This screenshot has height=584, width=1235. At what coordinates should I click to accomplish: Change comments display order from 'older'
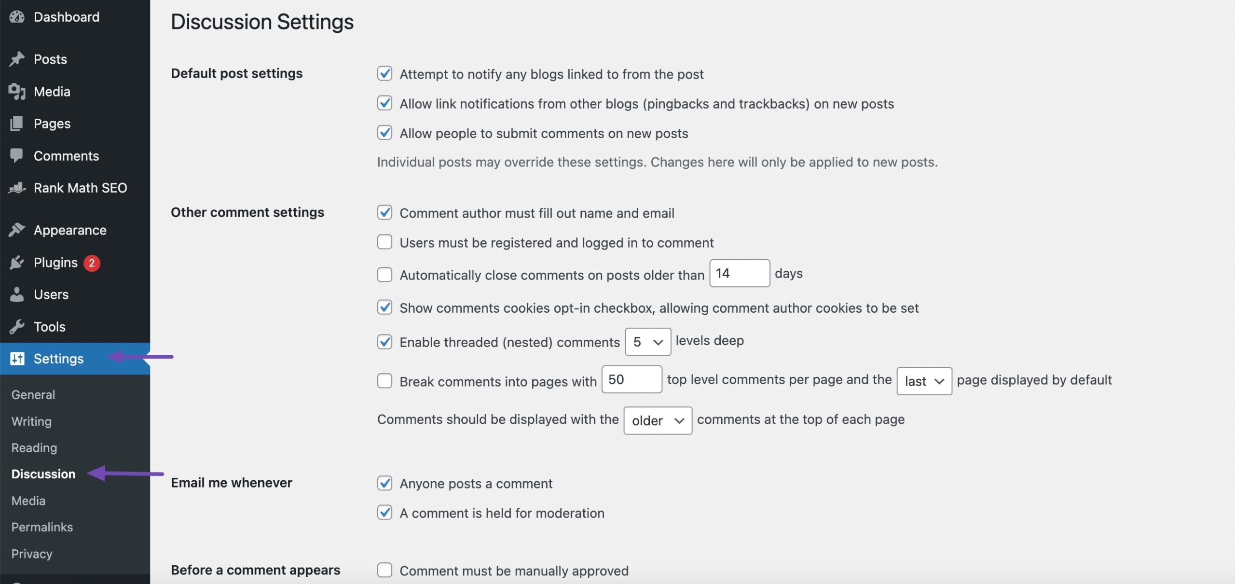[x=657, y=419]
